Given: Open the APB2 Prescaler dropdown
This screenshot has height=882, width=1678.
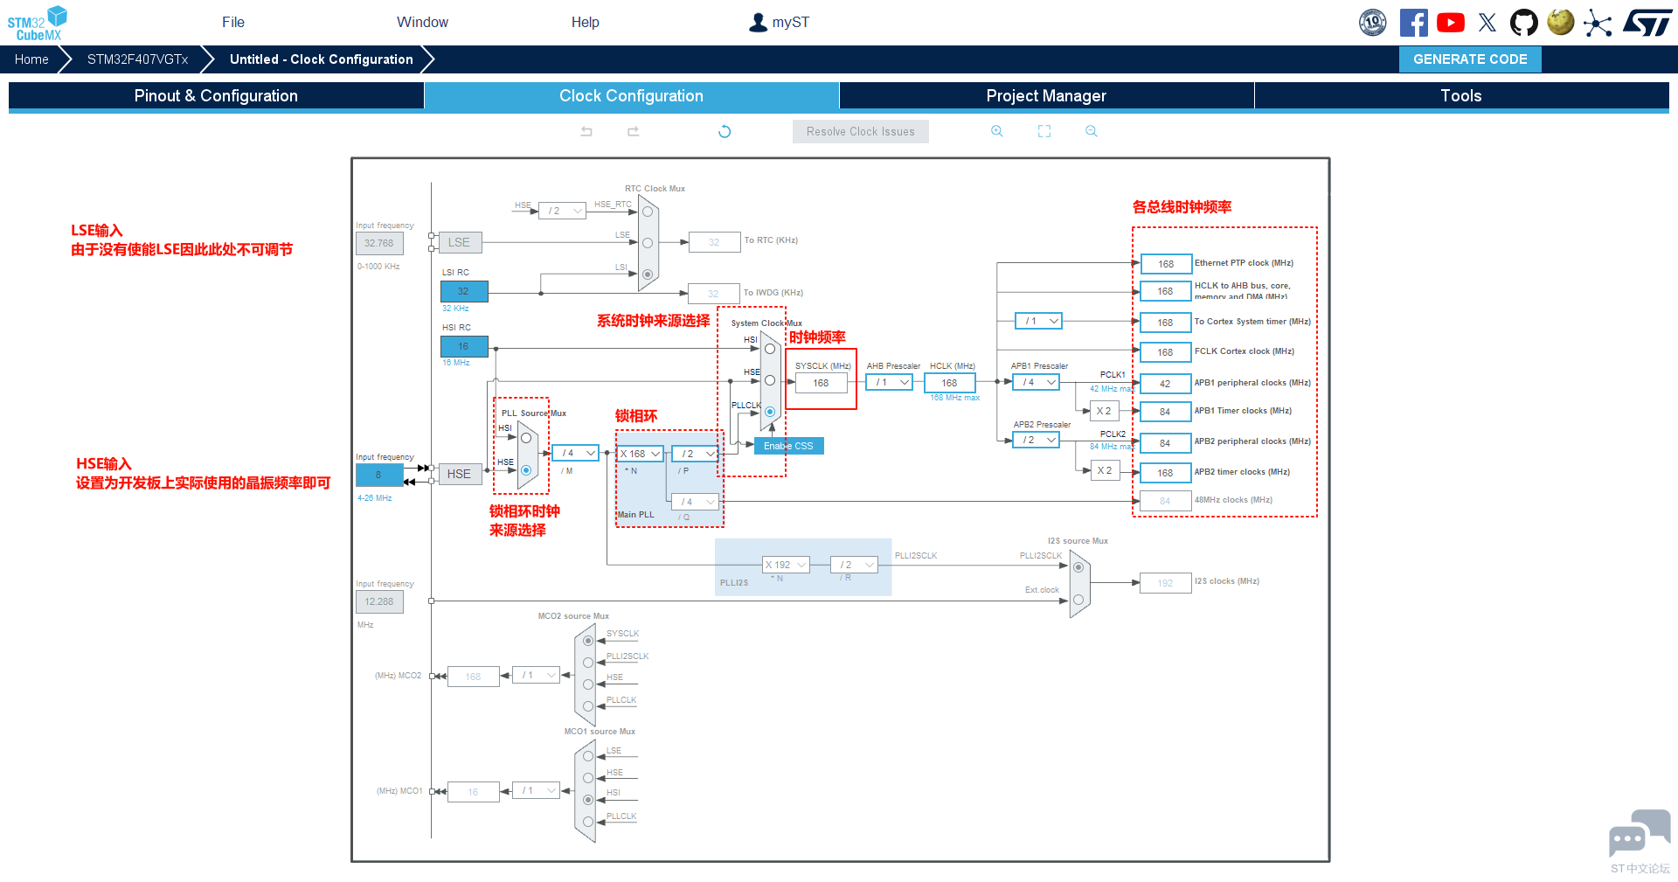Looking at the screenshot, I should tap(1036, 440).
